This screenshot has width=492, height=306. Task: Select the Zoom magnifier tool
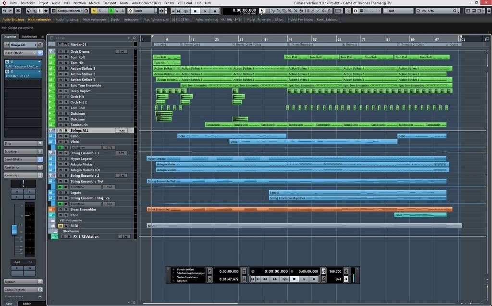click(290, 11)
